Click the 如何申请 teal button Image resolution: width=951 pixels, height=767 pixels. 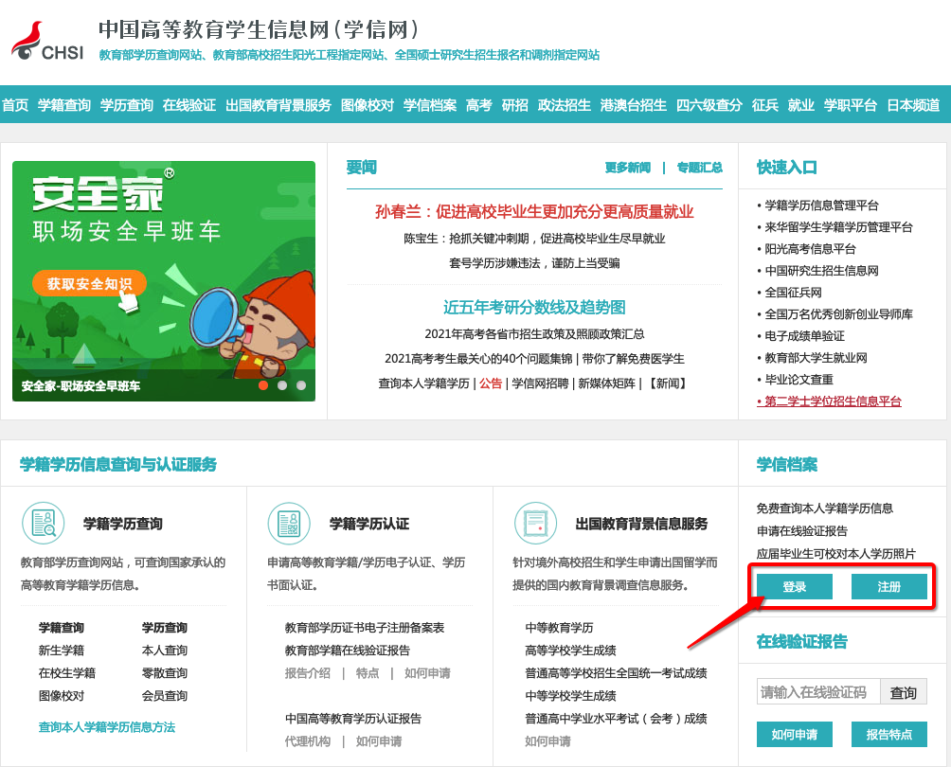click(795, 734)
